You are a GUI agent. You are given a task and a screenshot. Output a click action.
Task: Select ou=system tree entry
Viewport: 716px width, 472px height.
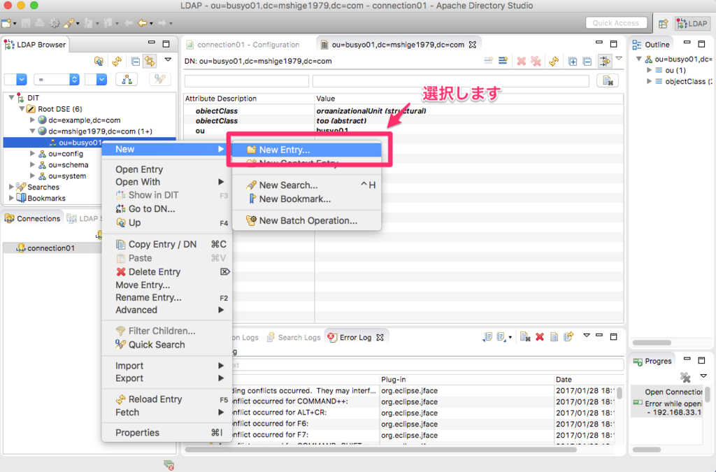coord(66,176)
